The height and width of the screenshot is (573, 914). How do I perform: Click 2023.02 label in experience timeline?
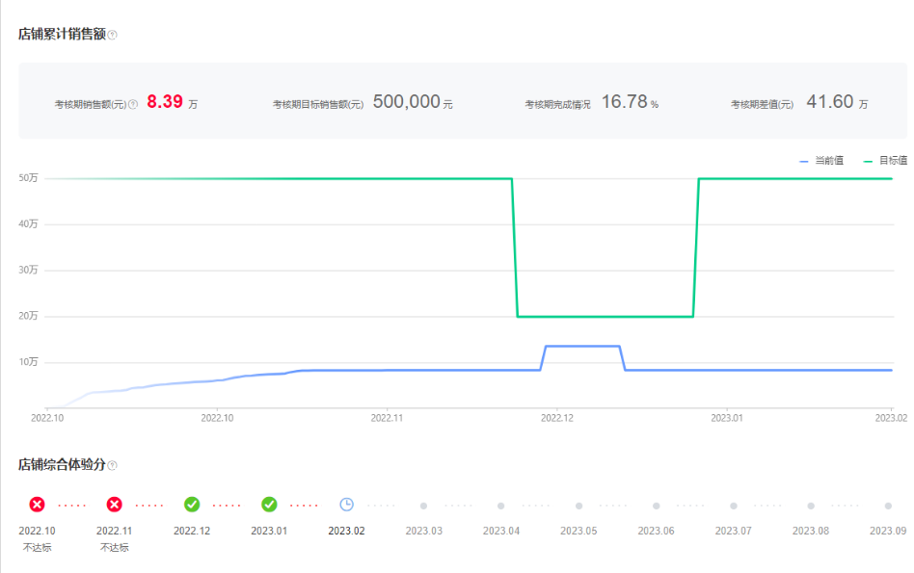click(346, 531)
